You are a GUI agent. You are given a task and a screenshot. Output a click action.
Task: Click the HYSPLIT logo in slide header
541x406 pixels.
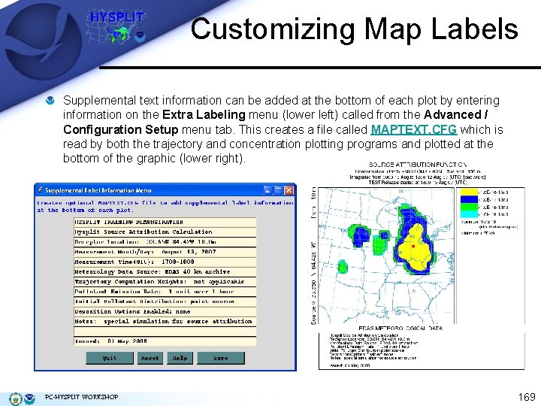point(116,27)
